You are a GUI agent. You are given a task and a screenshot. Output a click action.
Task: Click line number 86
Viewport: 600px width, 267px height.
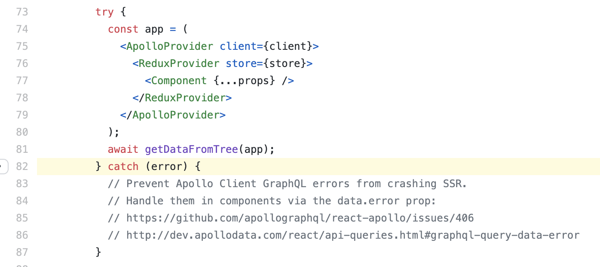pos(22,235)
